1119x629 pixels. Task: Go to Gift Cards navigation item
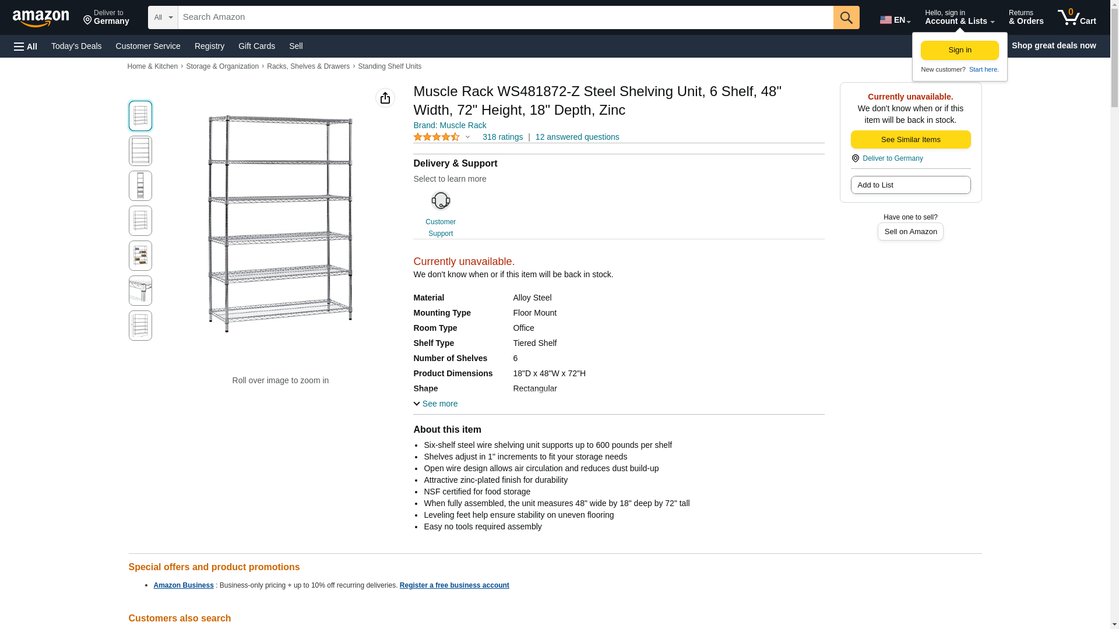pyautogui.click(x=256, y=46)
